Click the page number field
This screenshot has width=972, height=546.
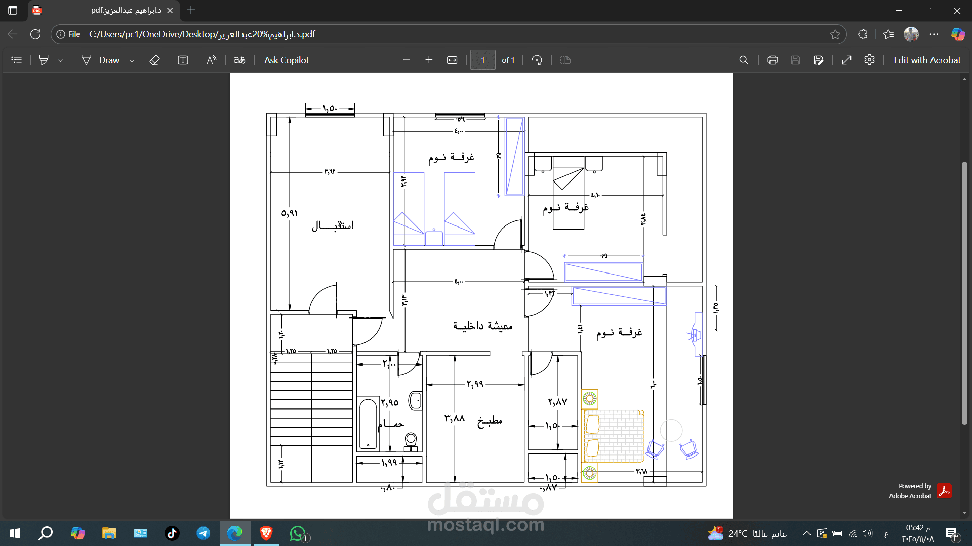tap(483, 60)
